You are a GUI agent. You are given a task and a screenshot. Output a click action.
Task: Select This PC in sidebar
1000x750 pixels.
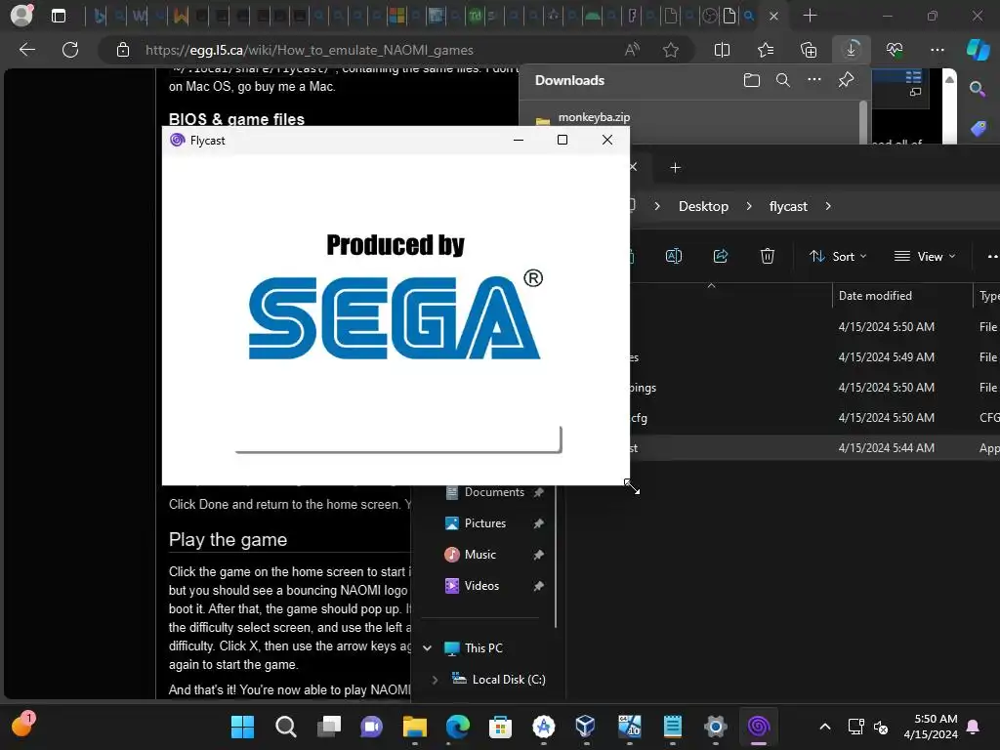(483, 648)
